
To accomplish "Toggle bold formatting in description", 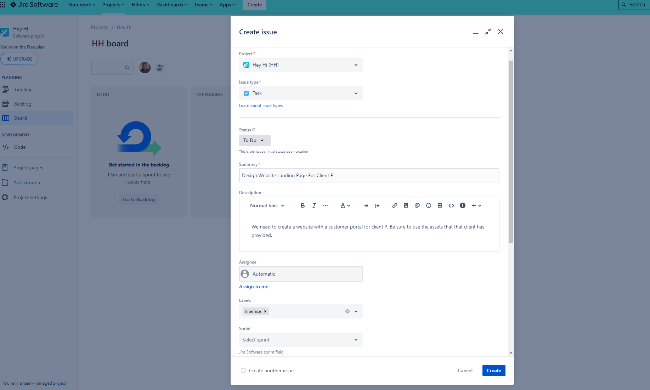I will pyautogui.click(x=303, y=205).
